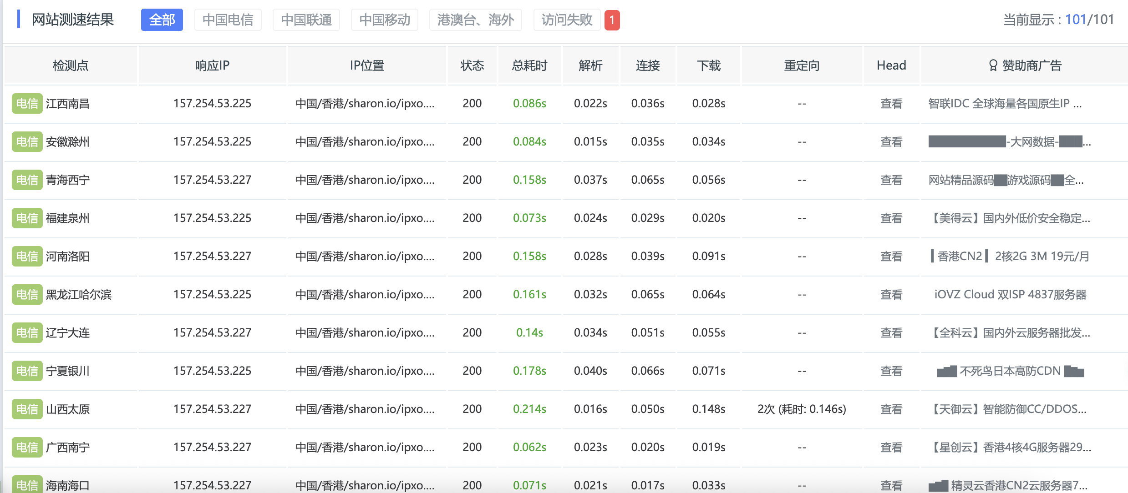Click the 电信 badge beside 青海西宁
Screen dimensions: 1128x493
(x=27, y=180)
